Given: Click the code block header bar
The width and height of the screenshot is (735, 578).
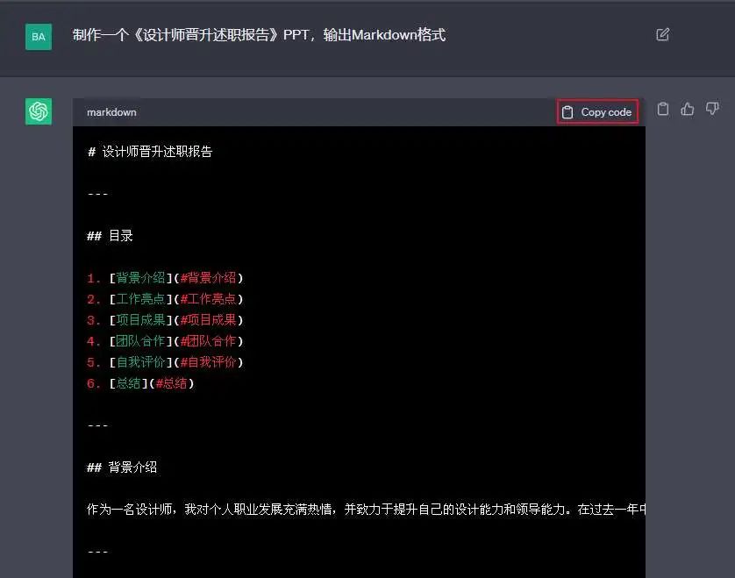Looking at the screenshot, I should (351, 111).
